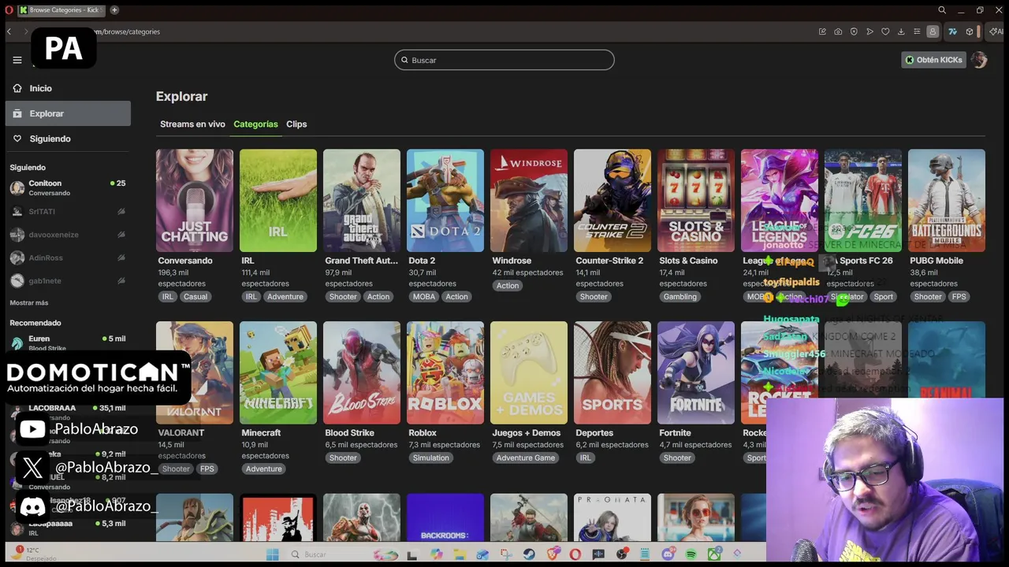Open Dota 2 category thumbnail

click(x=445, y=201)
